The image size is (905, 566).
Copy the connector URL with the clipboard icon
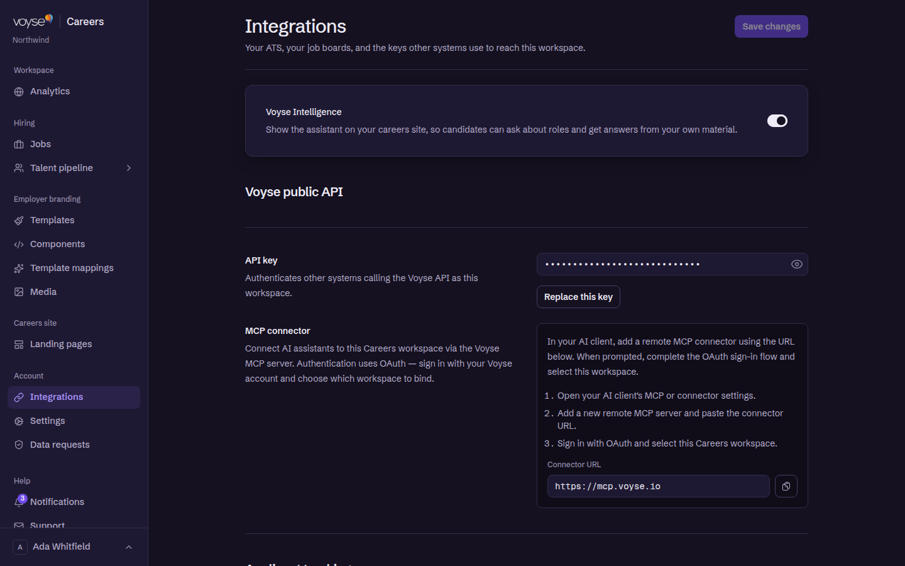point(786,486)
